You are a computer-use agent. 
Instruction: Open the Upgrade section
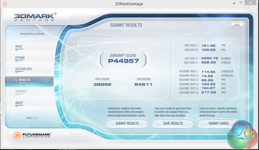pos(30,93)
